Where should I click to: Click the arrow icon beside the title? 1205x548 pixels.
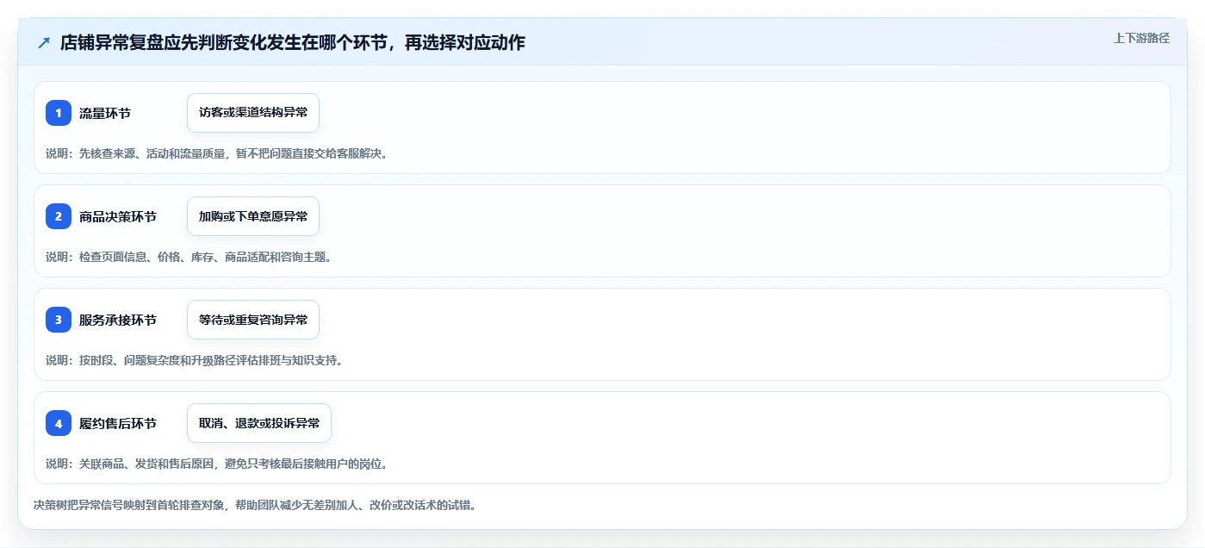[44, 42]
